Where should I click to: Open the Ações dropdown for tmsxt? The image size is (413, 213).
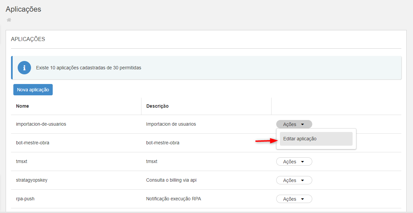click(x=294, y=162)
